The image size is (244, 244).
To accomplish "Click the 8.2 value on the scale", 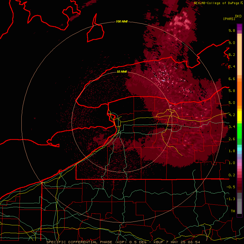I will (x=232, y=54).
